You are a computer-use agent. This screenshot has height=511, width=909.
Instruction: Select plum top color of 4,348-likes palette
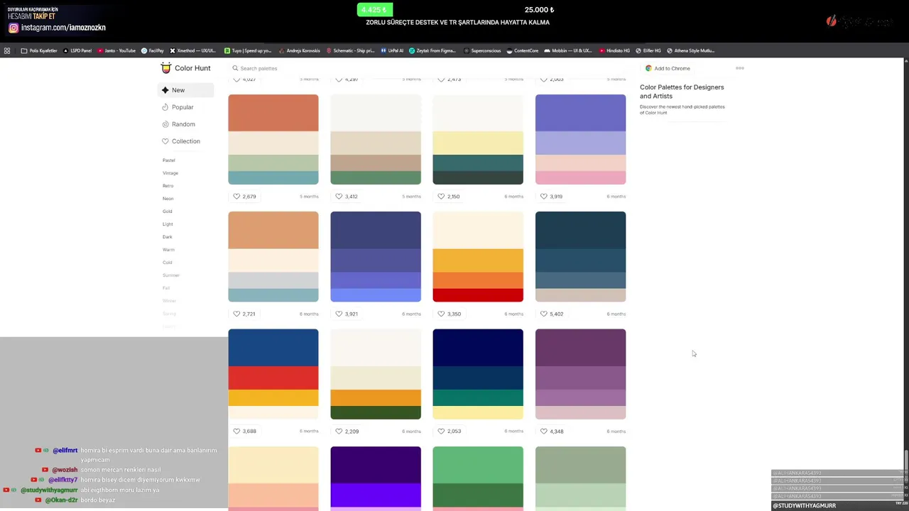point(580,347)
